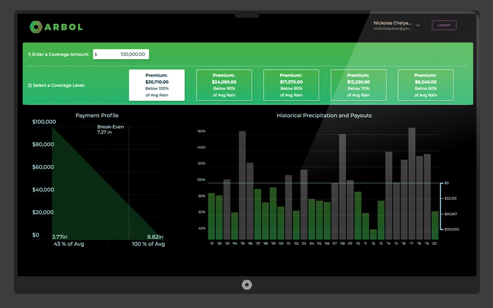The height and width of the screenshot is (308, 493).
Task: Click the Arbol hexagon logo icon
Action: pos(36,27)
